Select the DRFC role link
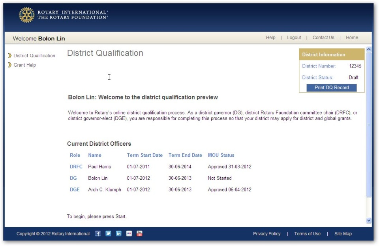Image resolution: width=379 pixels, height=246 pixels. tap(76, 167)
